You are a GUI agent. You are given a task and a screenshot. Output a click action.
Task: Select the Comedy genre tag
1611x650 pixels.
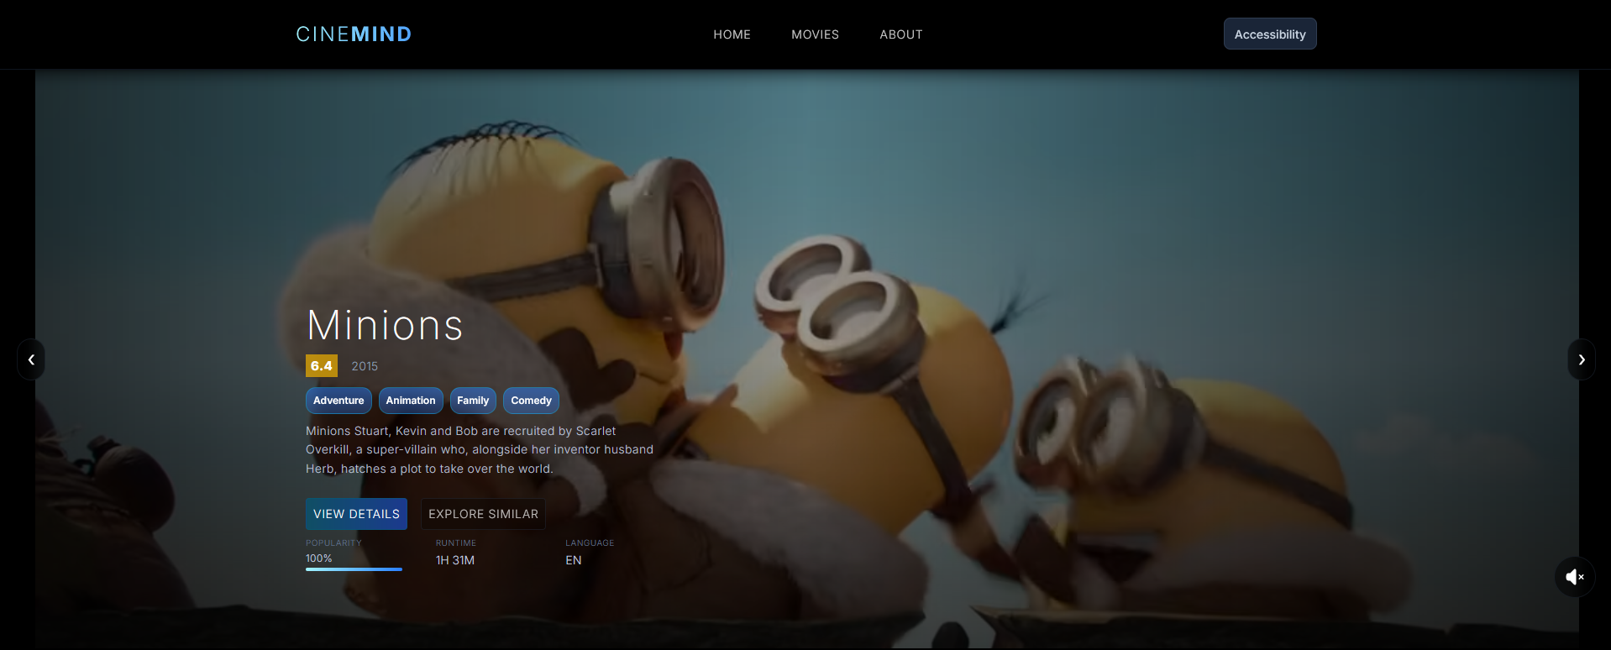click(531, 401)
